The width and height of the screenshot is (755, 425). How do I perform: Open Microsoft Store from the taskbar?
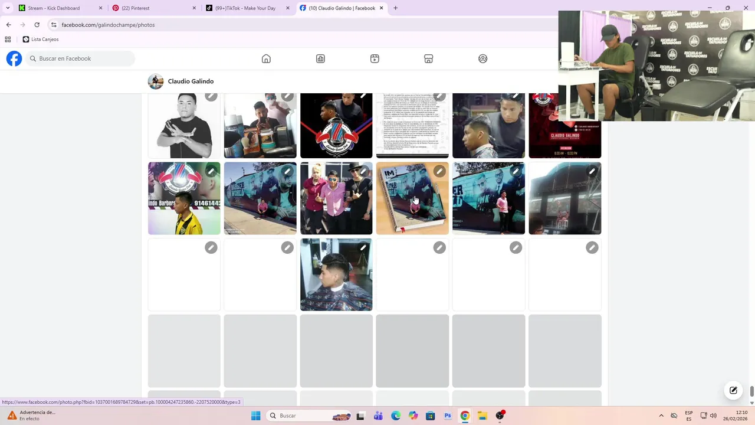(x=431, y=416)
